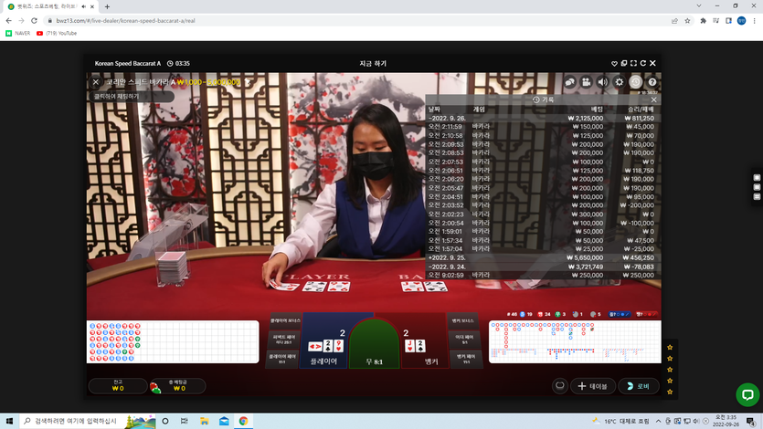The image size is (763, 429).
Task: Click top icon on right edge side strip
Action: pyautogui.click(x=757, y=178)
